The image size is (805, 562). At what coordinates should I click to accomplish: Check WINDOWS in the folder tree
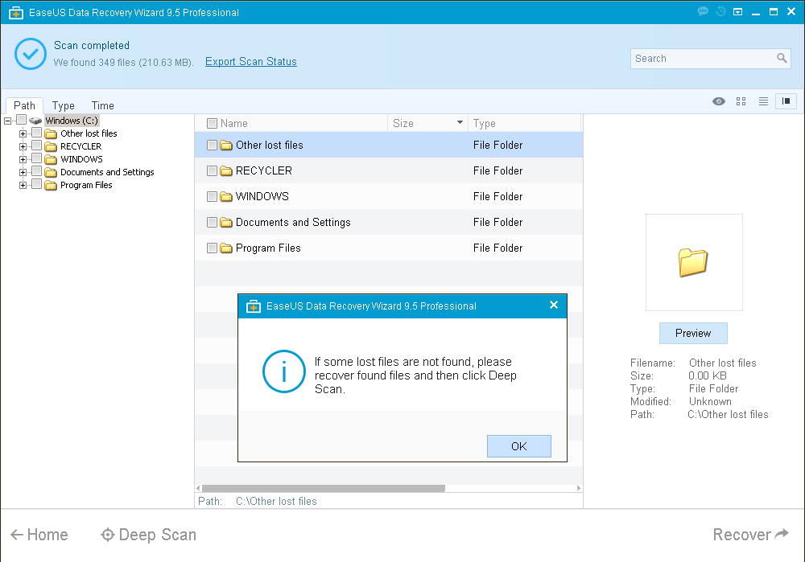36,158
